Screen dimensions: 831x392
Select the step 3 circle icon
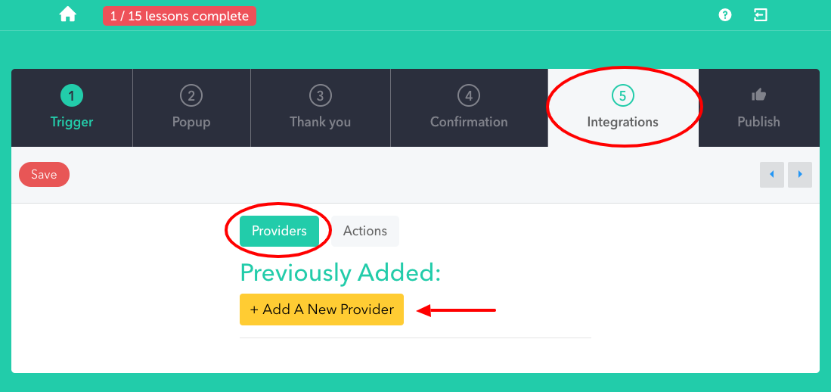(x=320, y=96)
